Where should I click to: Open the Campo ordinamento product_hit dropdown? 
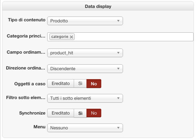click(85, 53)
